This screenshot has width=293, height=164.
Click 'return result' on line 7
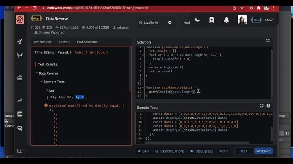pyautogui.click(x=161, y=71)
